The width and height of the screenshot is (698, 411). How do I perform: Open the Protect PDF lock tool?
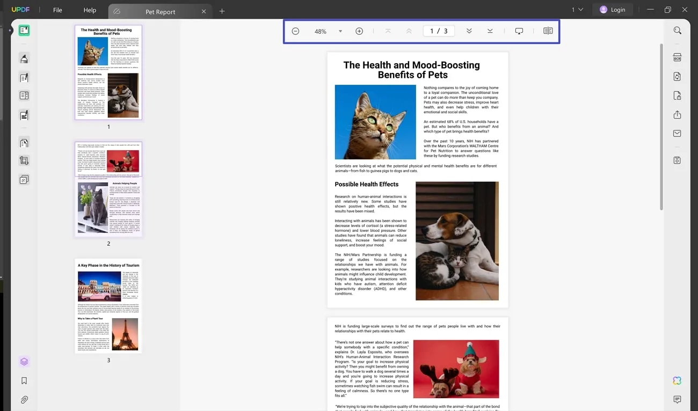click(x=678, y=96)
